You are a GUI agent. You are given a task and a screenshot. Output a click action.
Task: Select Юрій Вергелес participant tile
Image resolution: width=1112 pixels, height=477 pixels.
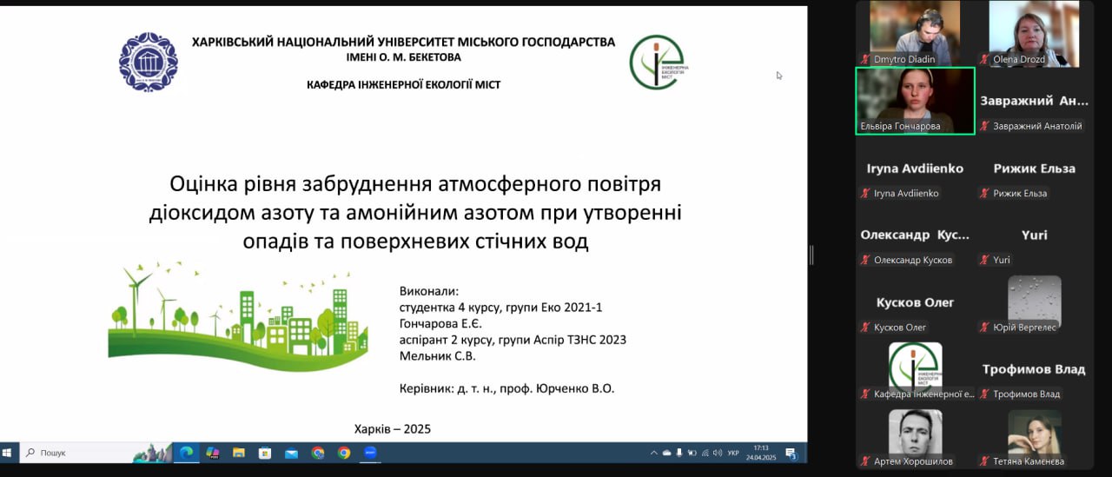click(x=1034, y=301)
